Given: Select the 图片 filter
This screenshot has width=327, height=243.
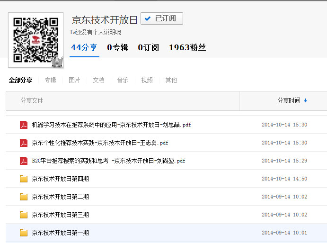Looking at the screenshot, I should click(74, 80).
